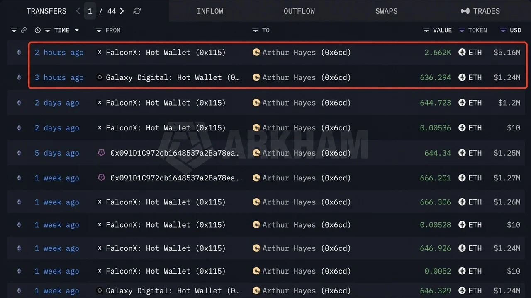The height and width of the screenshot is (298, 531).
Task: Switch to the INFLOW tab
Action: point(210,11)
